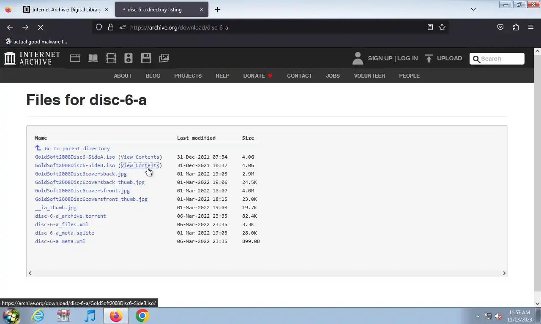This screenshot has width=541, height=324.
Task: Open the HELP menu item
Action: (222, 76)
